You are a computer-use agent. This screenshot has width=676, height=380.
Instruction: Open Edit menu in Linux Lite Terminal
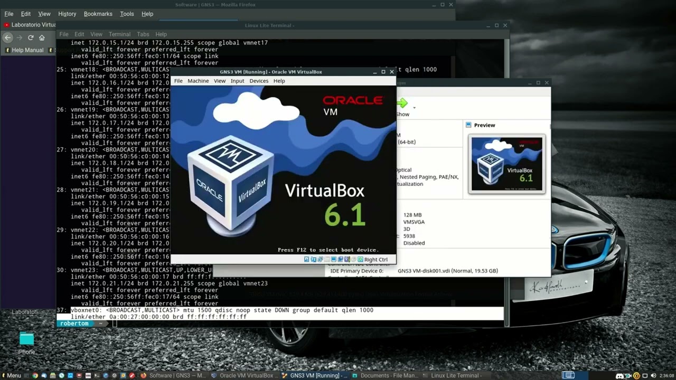[x=79, y=34]
